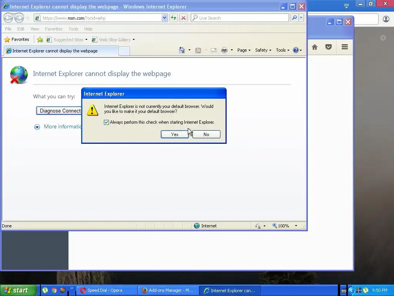The width and height of the screenshot is (394, 296).
Task: Open the File menu
Action: [8, 29]
